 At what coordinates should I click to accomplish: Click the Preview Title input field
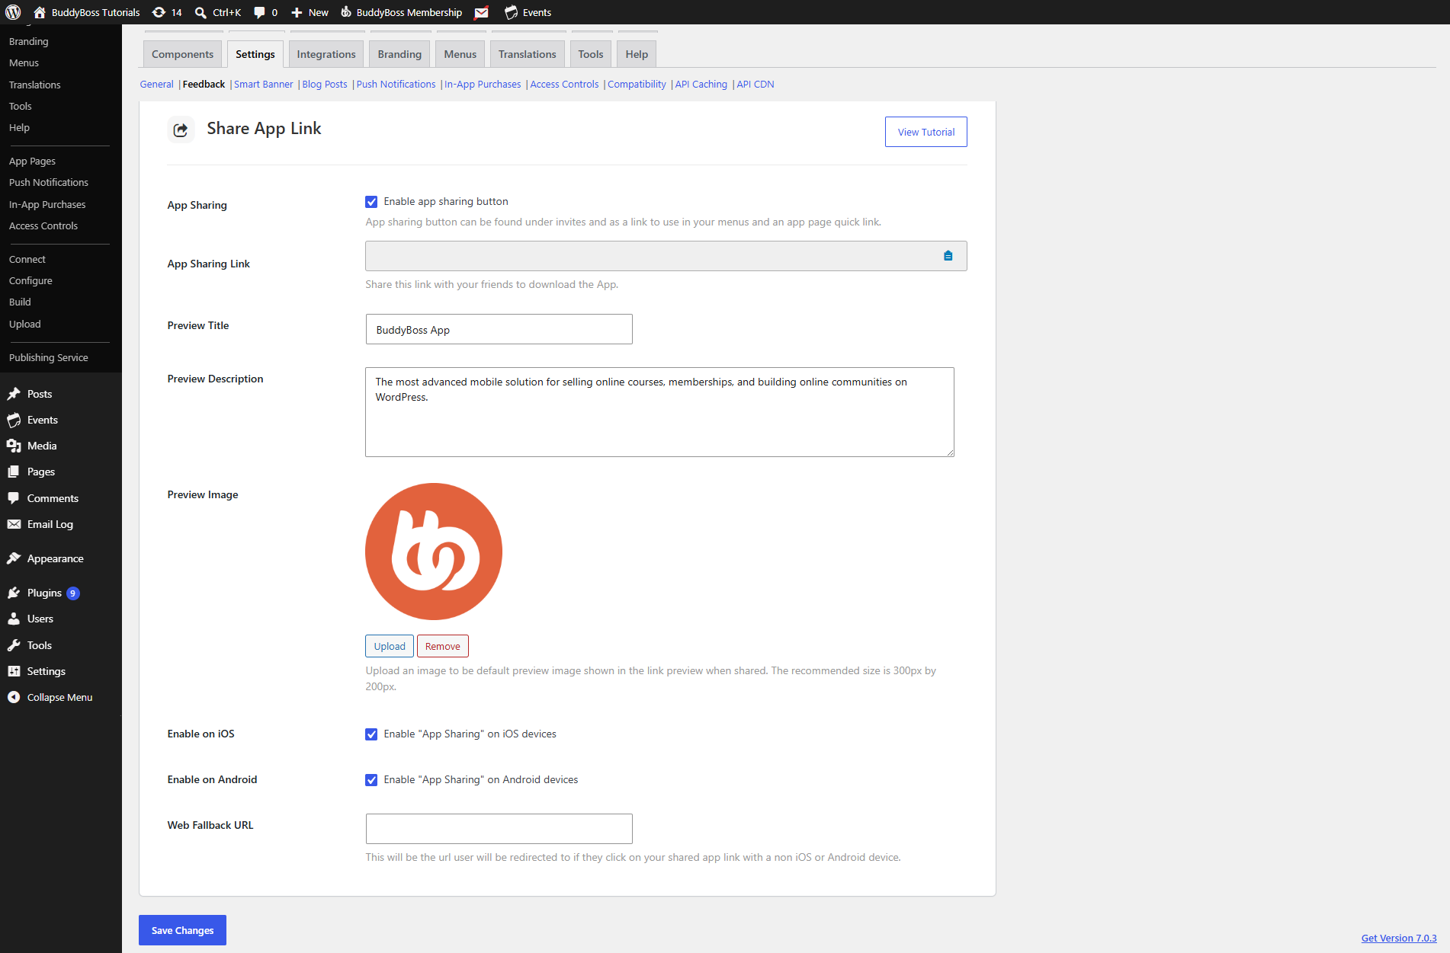(499, 329)
